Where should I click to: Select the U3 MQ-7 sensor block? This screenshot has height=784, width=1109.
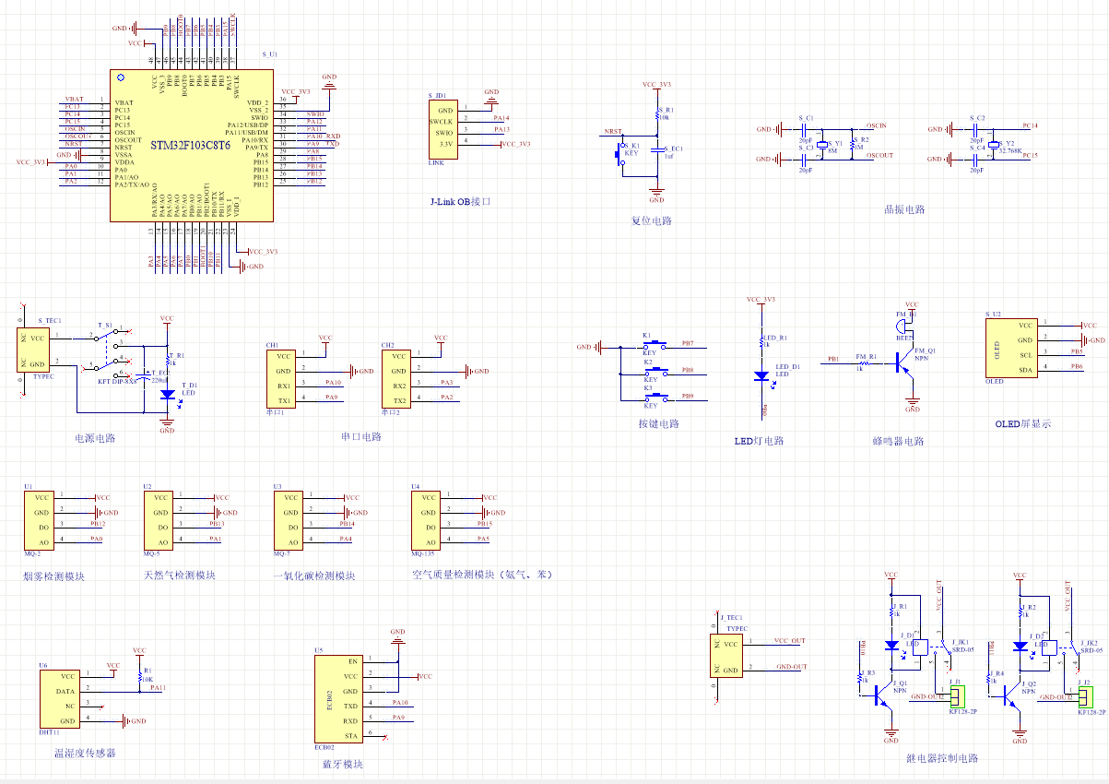click(288, 520)
